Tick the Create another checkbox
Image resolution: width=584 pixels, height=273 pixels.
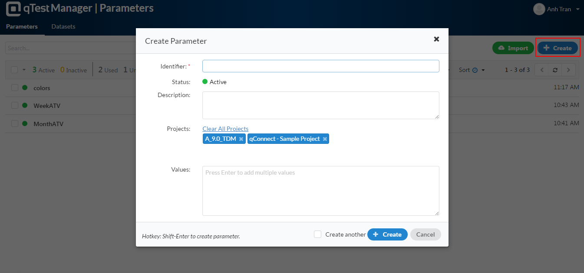coord(318,234)
